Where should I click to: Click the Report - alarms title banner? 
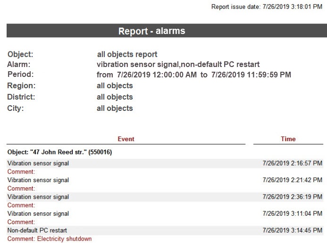[x=151, y=31]
